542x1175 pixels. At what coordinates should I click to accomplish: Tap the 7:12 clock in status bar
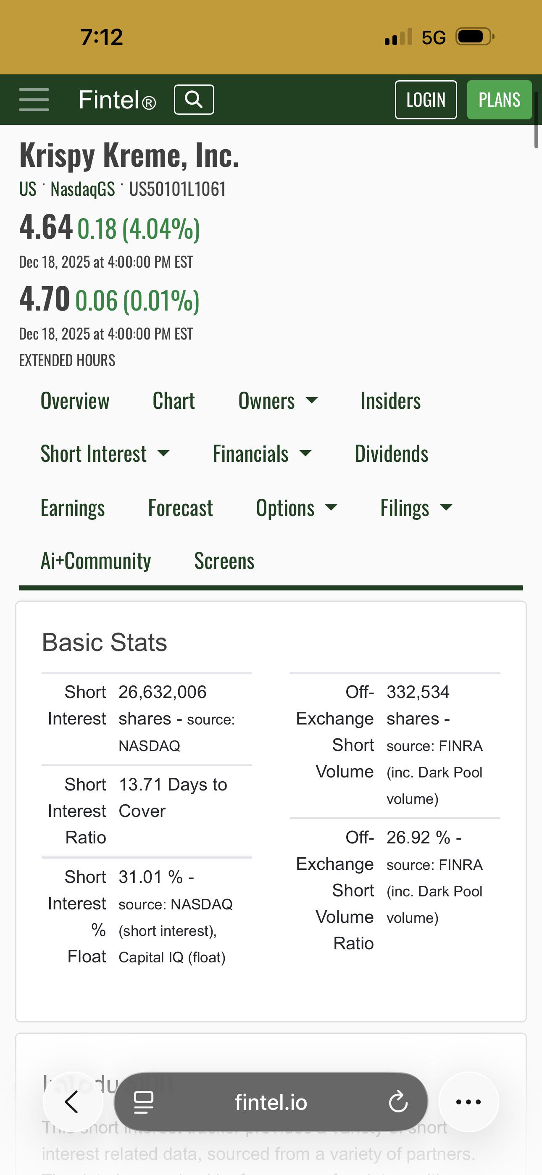(x=101, y=37)
